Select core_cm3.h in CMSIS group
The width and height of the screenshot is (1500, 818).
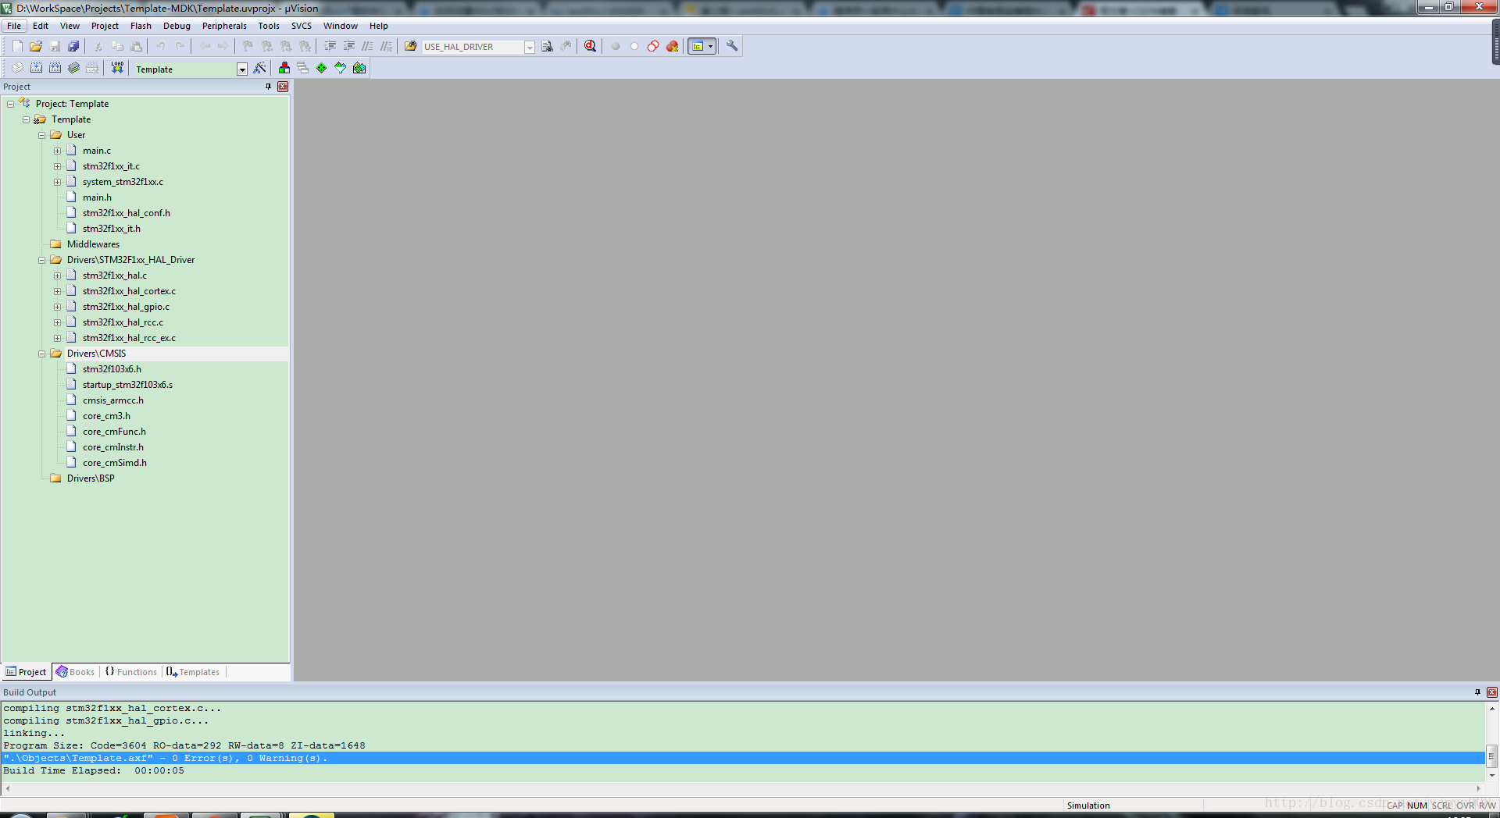point(106,416)
